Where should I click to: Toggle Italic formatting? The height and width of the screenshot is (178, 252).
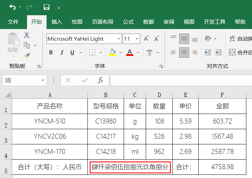point(61,52)
